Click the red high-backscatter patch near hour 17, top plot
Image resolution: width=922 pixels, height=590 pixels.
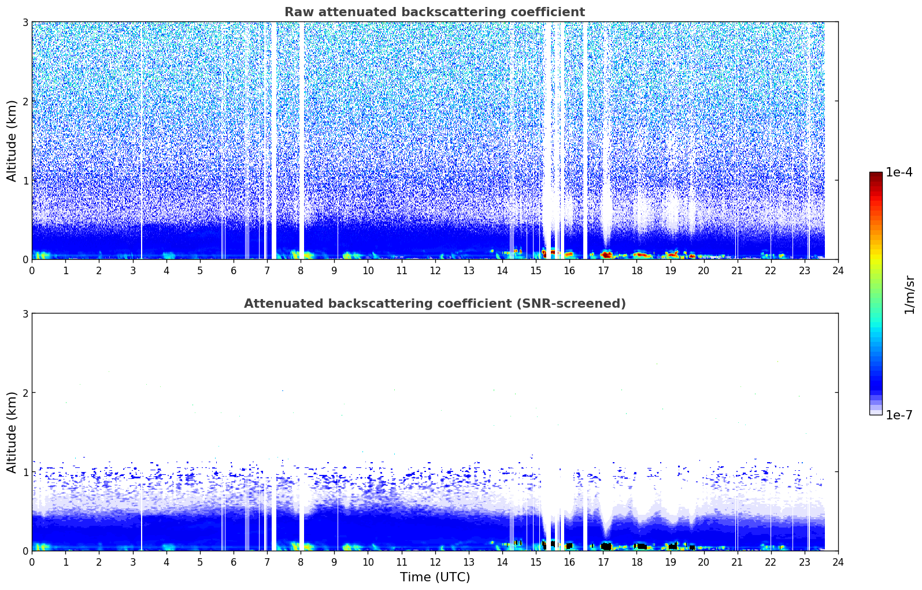click(x=606, y=255)
